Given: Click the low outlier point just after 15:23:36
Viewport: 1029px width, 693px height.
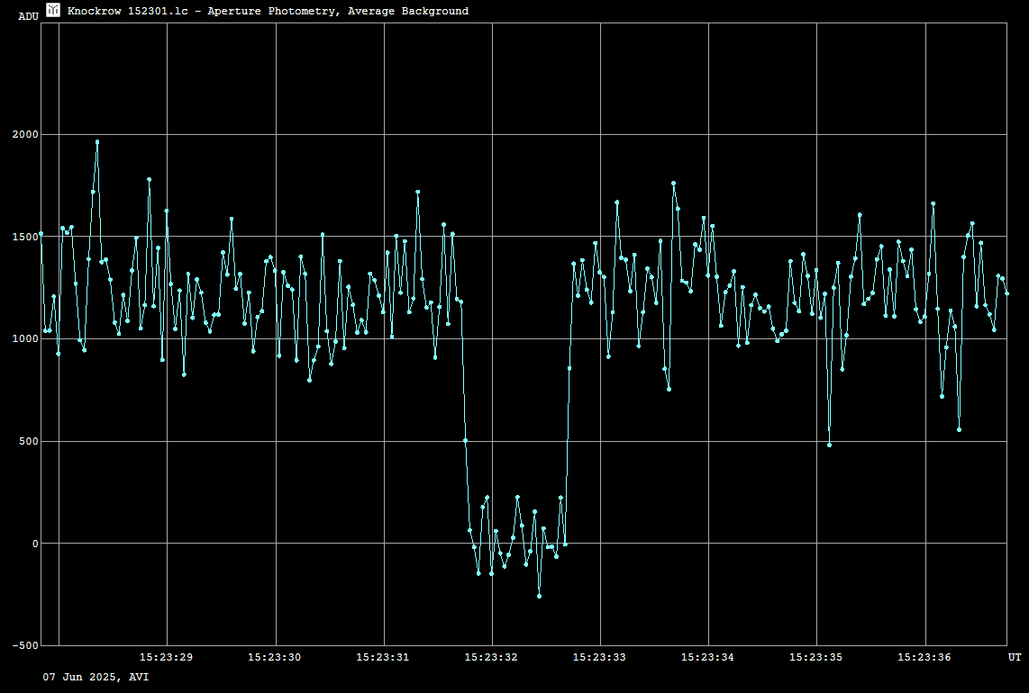Looking at the screenshot, I should pos(959,429).
